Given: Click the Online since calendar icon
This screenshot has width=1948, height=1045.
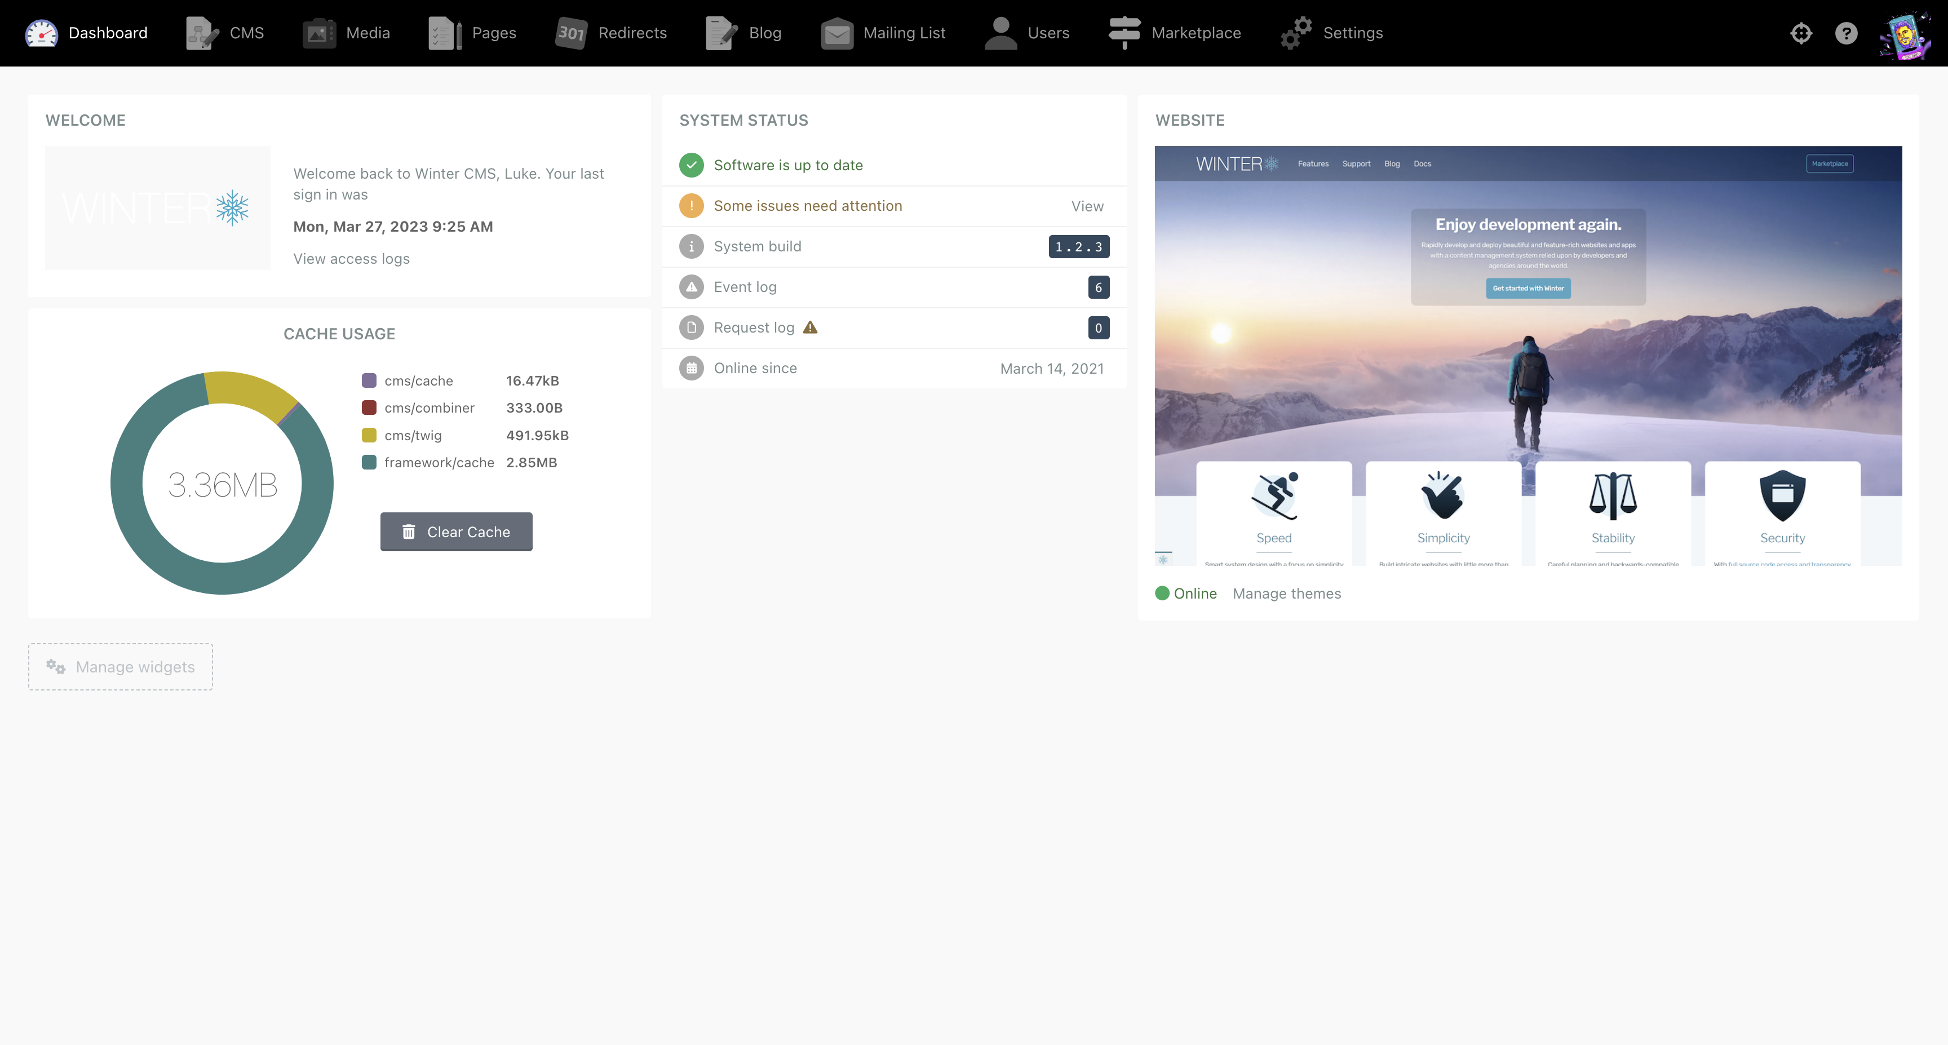Looking at the screenshot, I should (691, 368).
